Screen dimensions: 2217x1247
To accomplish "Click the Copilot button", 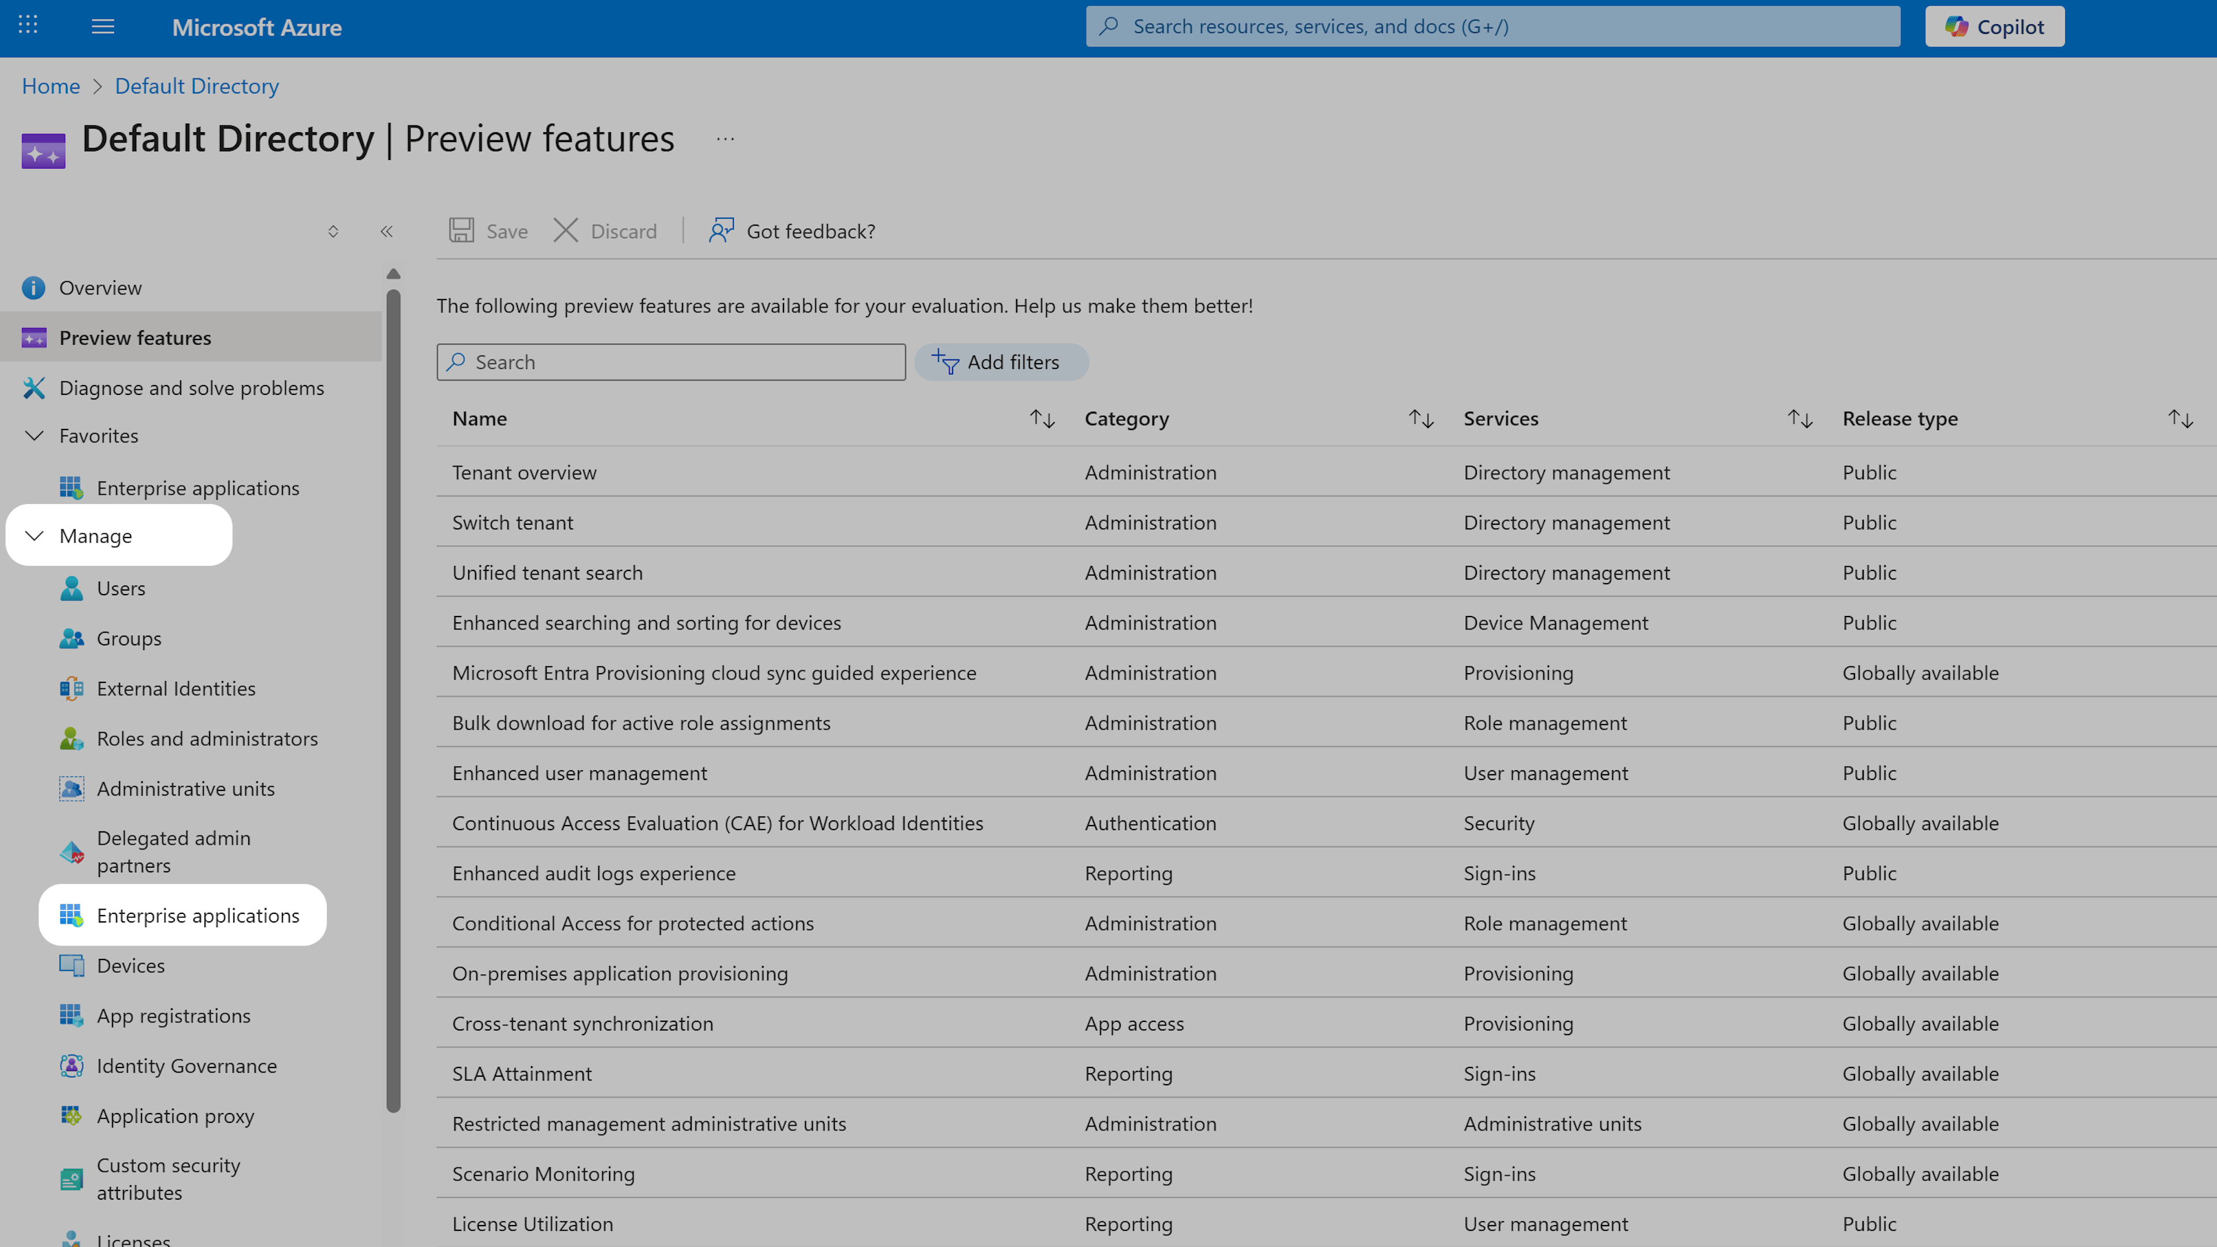I will point(1994,27).
